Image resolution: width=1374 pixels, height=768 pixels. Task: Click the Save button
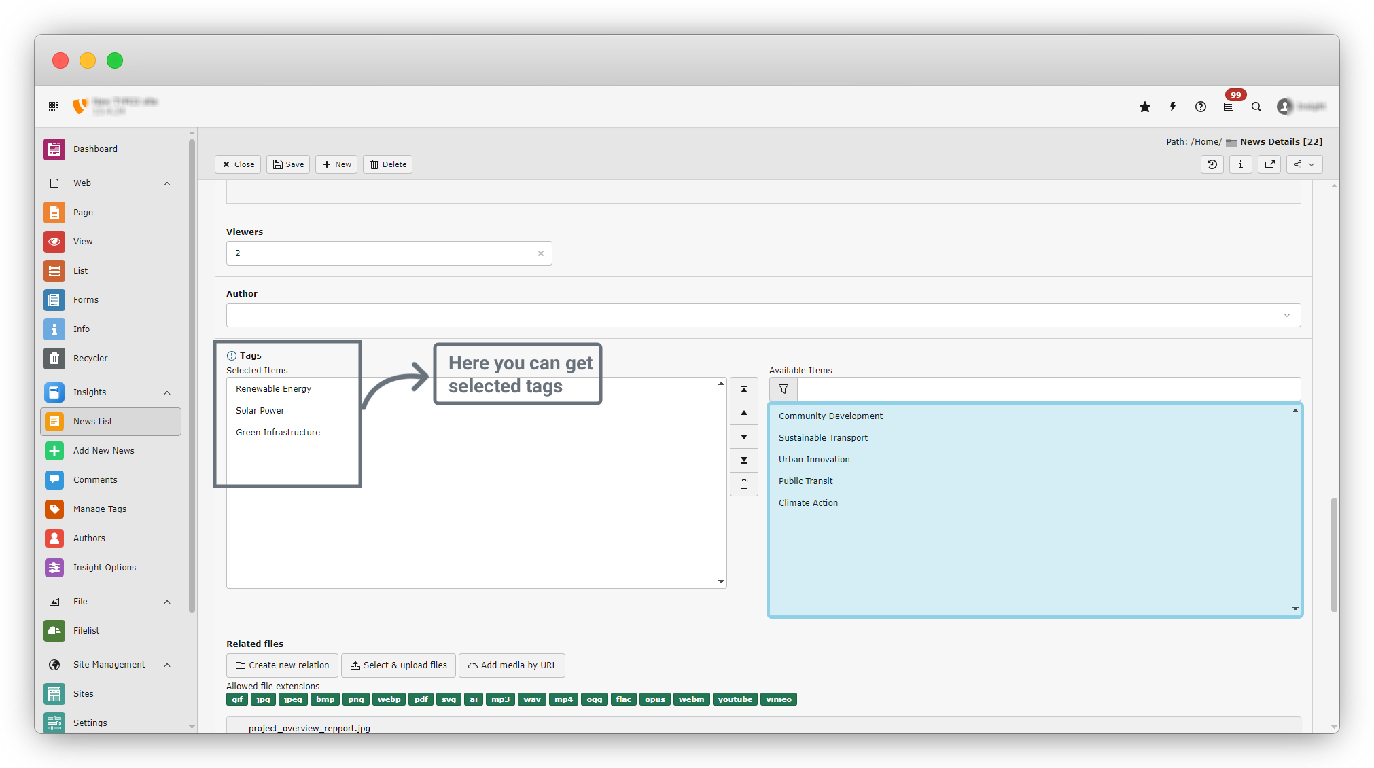click(x=288, y=164)
